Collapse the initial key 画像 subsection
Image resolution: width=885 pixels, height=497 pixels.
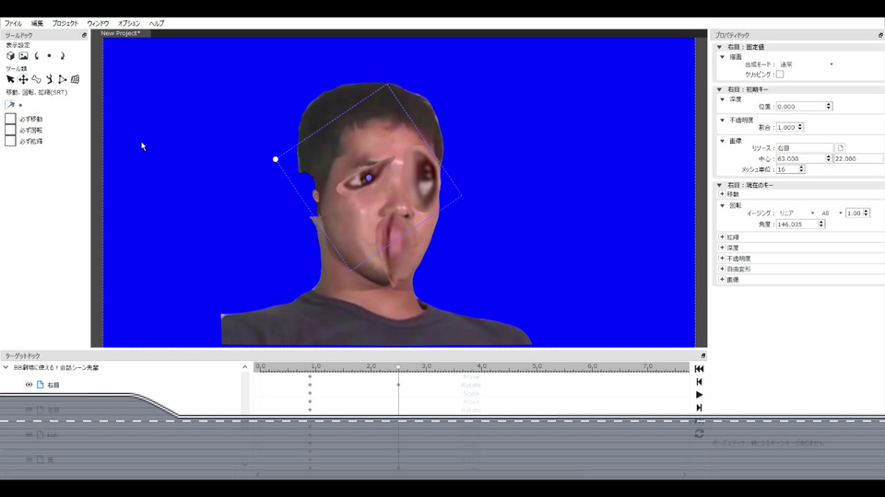click(x=723, y=141)
